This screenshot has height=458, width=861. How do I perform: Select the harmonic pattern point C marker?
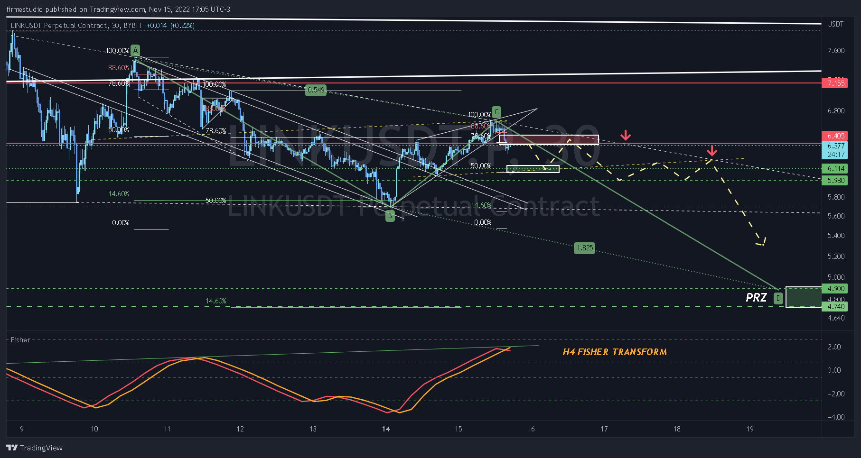(x=496, y=112)
